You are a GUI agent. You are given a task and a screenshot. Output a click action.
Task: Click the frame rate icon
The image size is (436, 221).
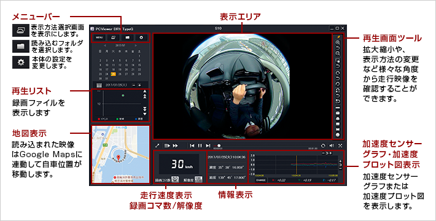click(x=175, y=180)
